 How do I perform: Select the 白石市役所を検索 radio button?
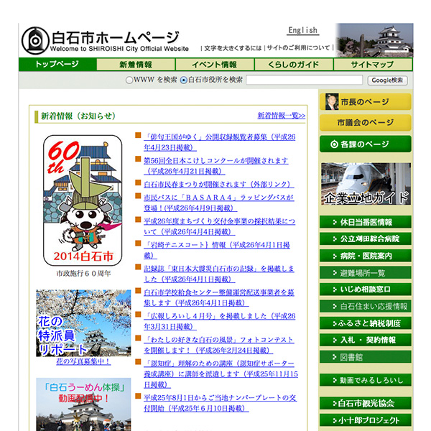[184, 80]
